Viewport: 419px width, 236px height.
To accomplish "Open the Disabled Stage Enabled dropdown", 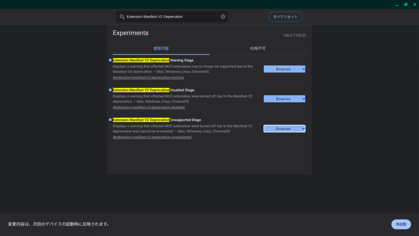I will (x=284, y=99).
